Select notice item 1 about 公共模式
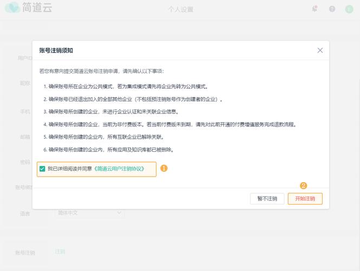Image resolution: width=360 pixels, height=271 pixels. (x=126, y=87)
